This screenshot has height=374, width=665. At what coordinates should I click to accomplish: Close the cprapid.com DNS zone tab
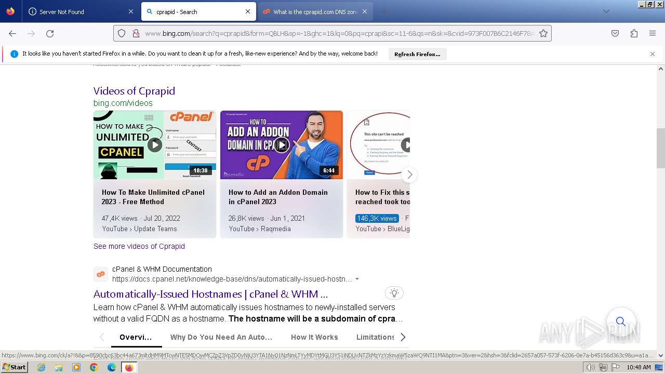click(x=365, y=11)
